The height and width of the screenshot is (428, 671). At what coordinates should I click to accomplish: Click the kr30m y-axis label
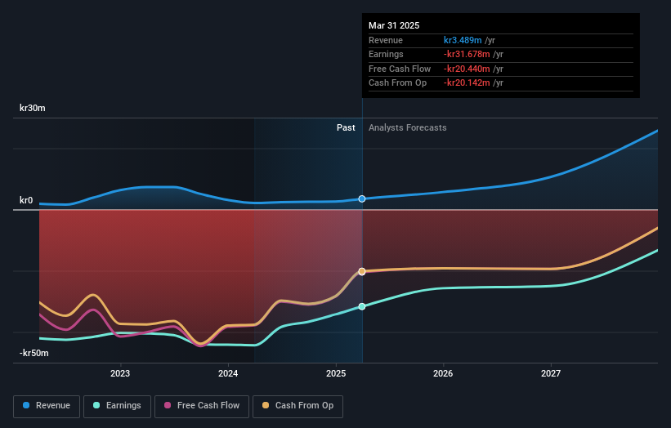pos(33,108)
